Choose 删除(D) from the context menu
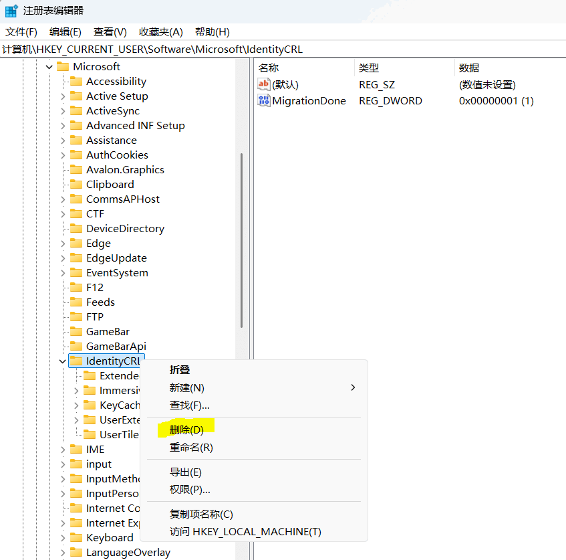The image size is (566, 560). 186,430
